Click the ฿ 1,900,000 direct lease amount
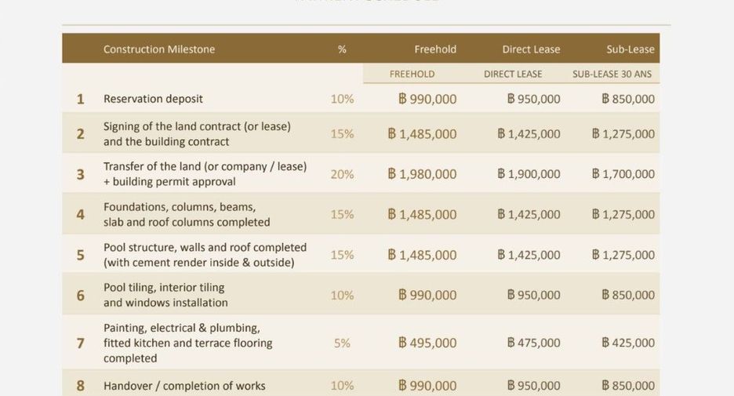 529,174
